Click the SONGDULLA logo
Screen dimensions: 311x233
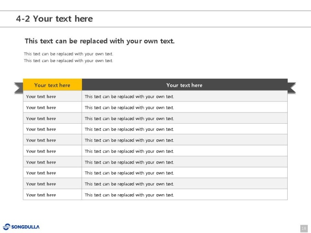click(x=21, y=227)
